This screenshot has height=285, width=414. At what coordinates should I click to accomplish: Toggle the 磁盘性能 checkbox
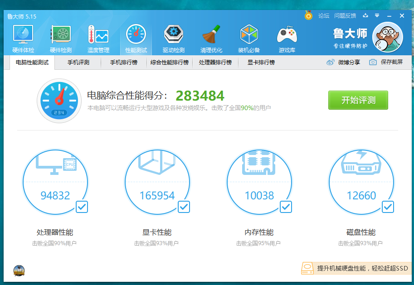(x=388, y=207)
